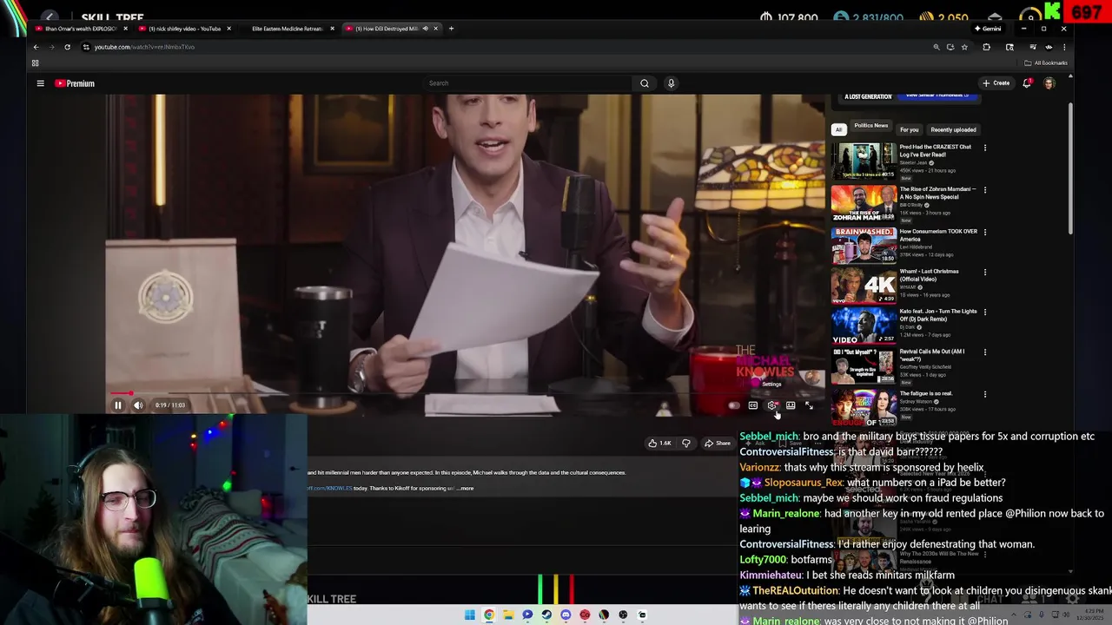The height and width of the screenshot is (625, 1112).
Task: Toggle the autoplay switch in player controls
Action: [x=734, y=405]
